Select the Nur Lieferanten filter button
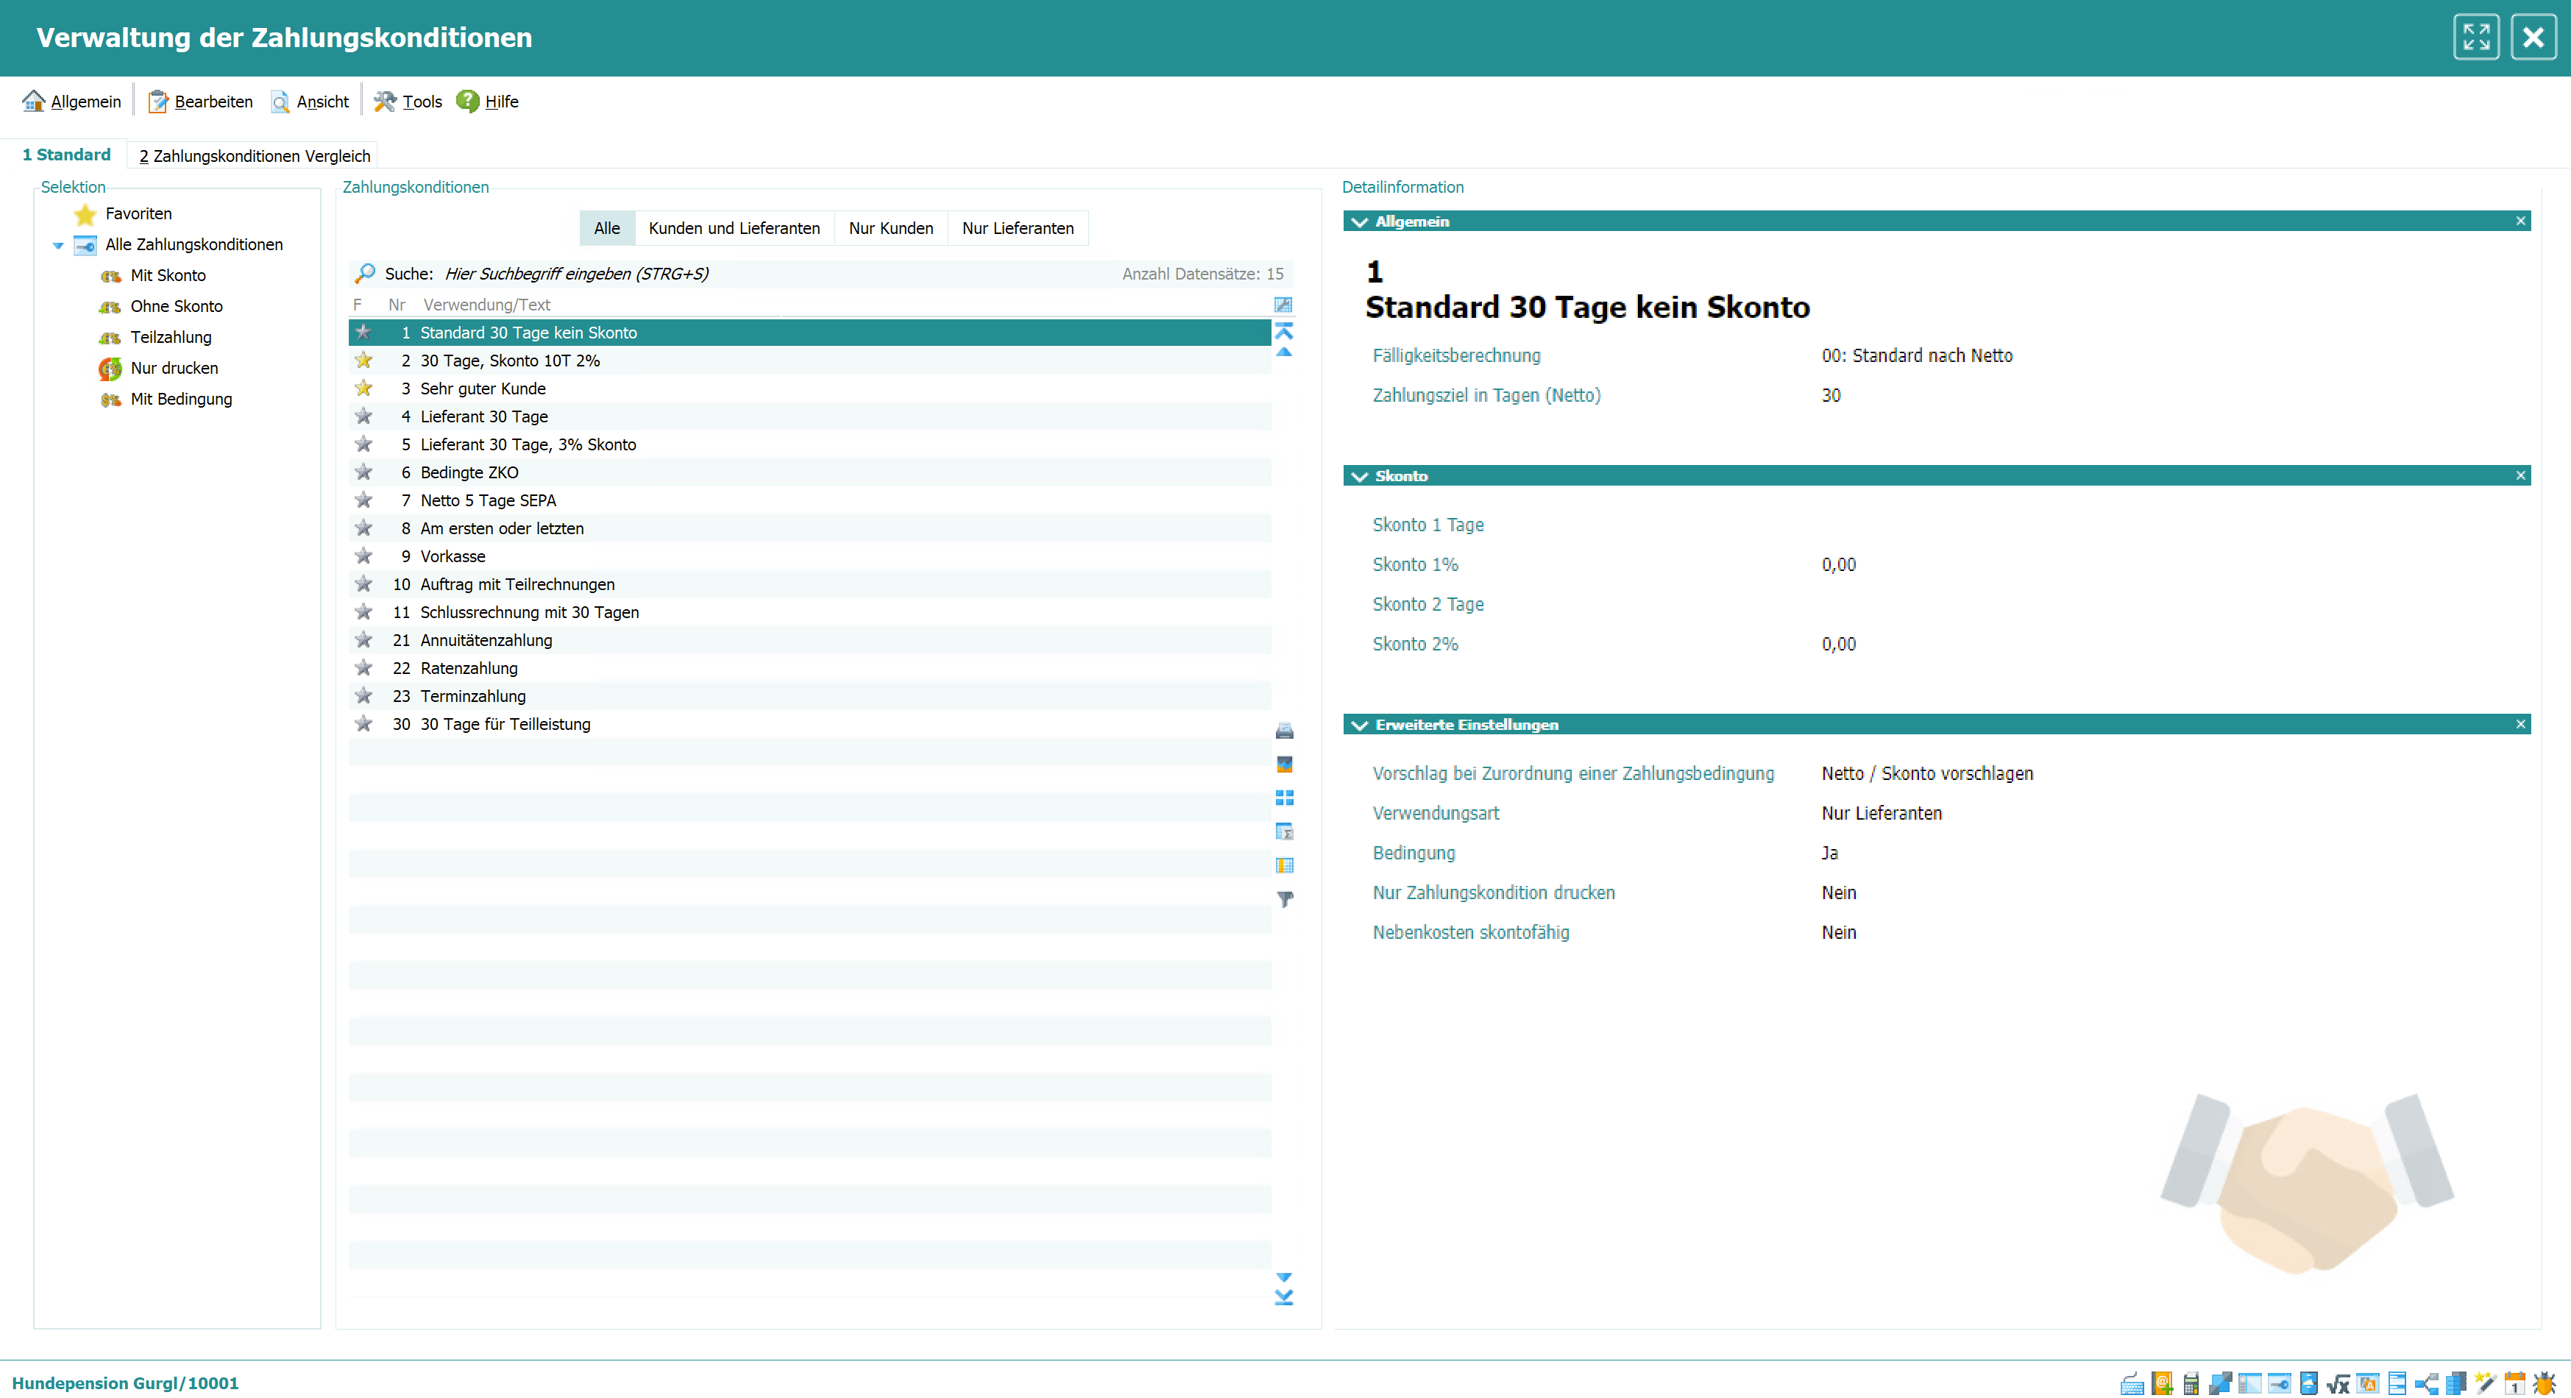Viewport: 2571px width, 1398px height. (x=1017, y=227)
